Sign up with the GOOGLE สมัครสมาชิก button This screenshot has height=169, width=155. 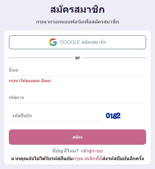pyautogui.click(x=77, y=42)
